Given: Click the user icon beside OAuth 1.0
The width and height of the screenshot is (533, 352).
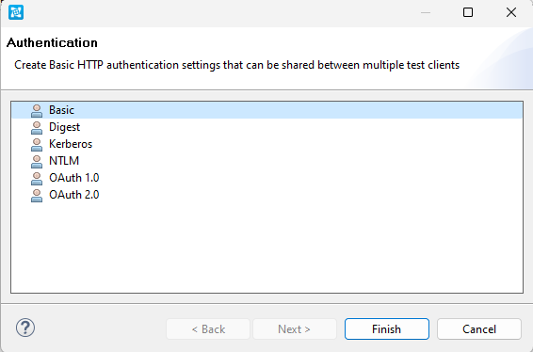Looking at the screenshot, I should [37, 179].
